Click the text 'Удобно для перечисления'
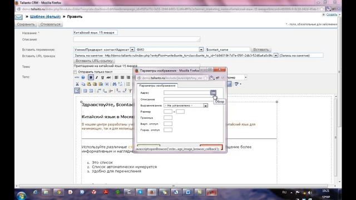356x200 pixels. point(116,171)
